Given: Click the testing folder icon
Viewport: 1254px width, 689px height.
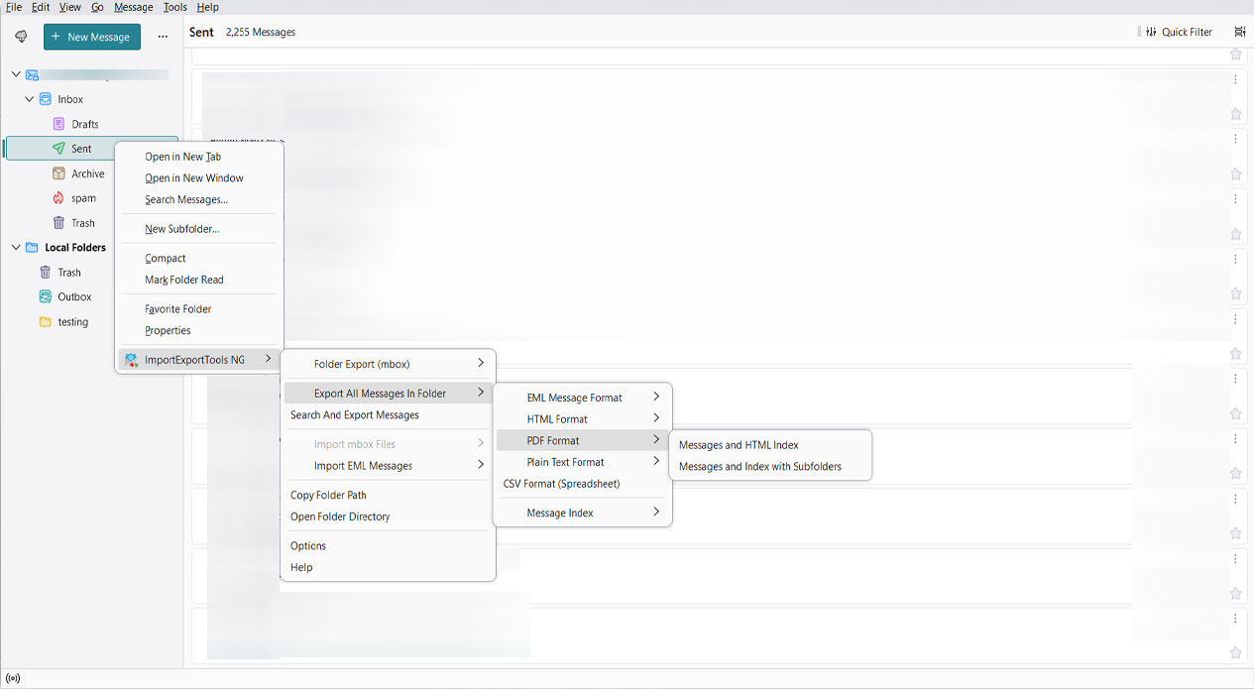Looking at the screenshot, I should (46, 321).
